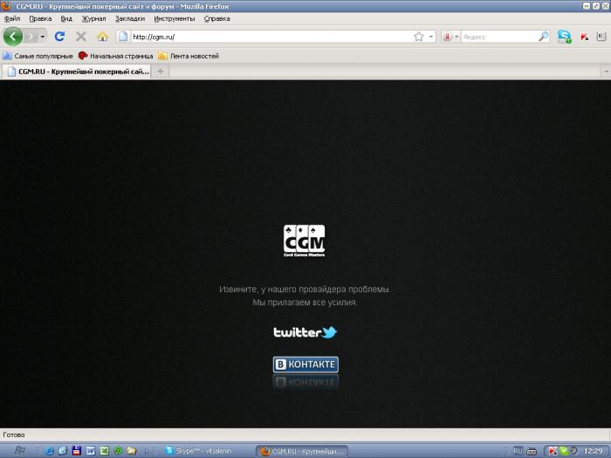Open the Начальная страница bookmark
Screen dimensions: 611x458
tap(116, 56)
